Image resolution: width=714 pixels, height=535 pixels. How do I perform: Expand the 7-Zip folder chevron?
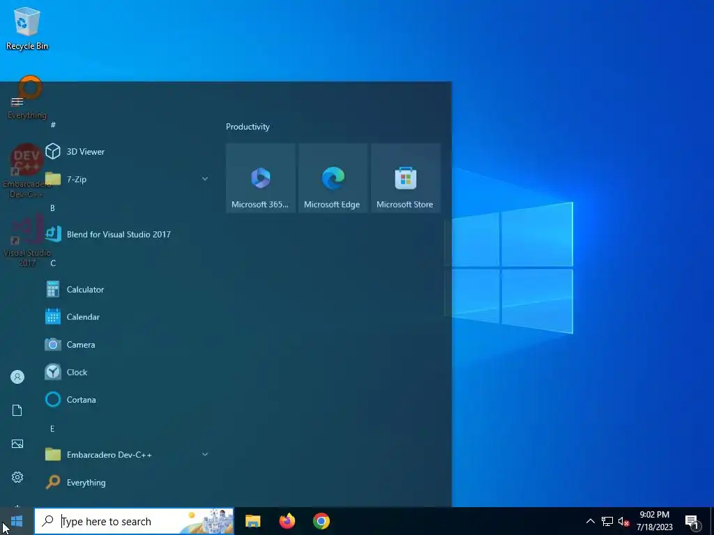click(205, 179)
